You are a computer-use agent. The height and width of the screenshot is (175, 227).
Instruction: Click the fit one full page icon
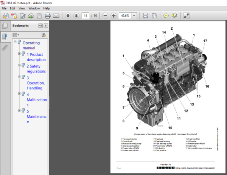(154, 15)
